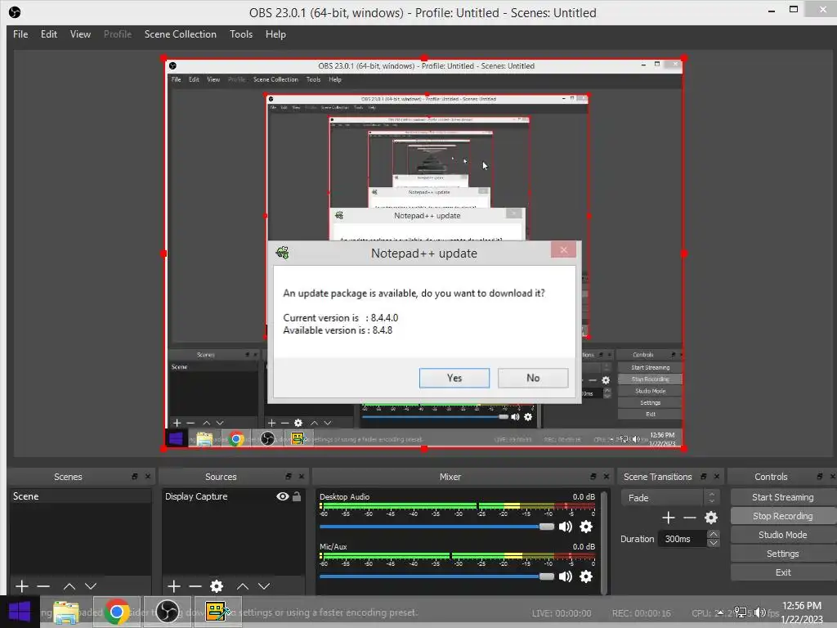837x628 pixels.
Task: Open the Windows Start button
Action: (20, 612)
